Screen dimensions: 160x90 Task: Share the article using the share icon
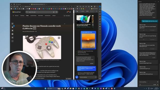(x=12, y=37)
